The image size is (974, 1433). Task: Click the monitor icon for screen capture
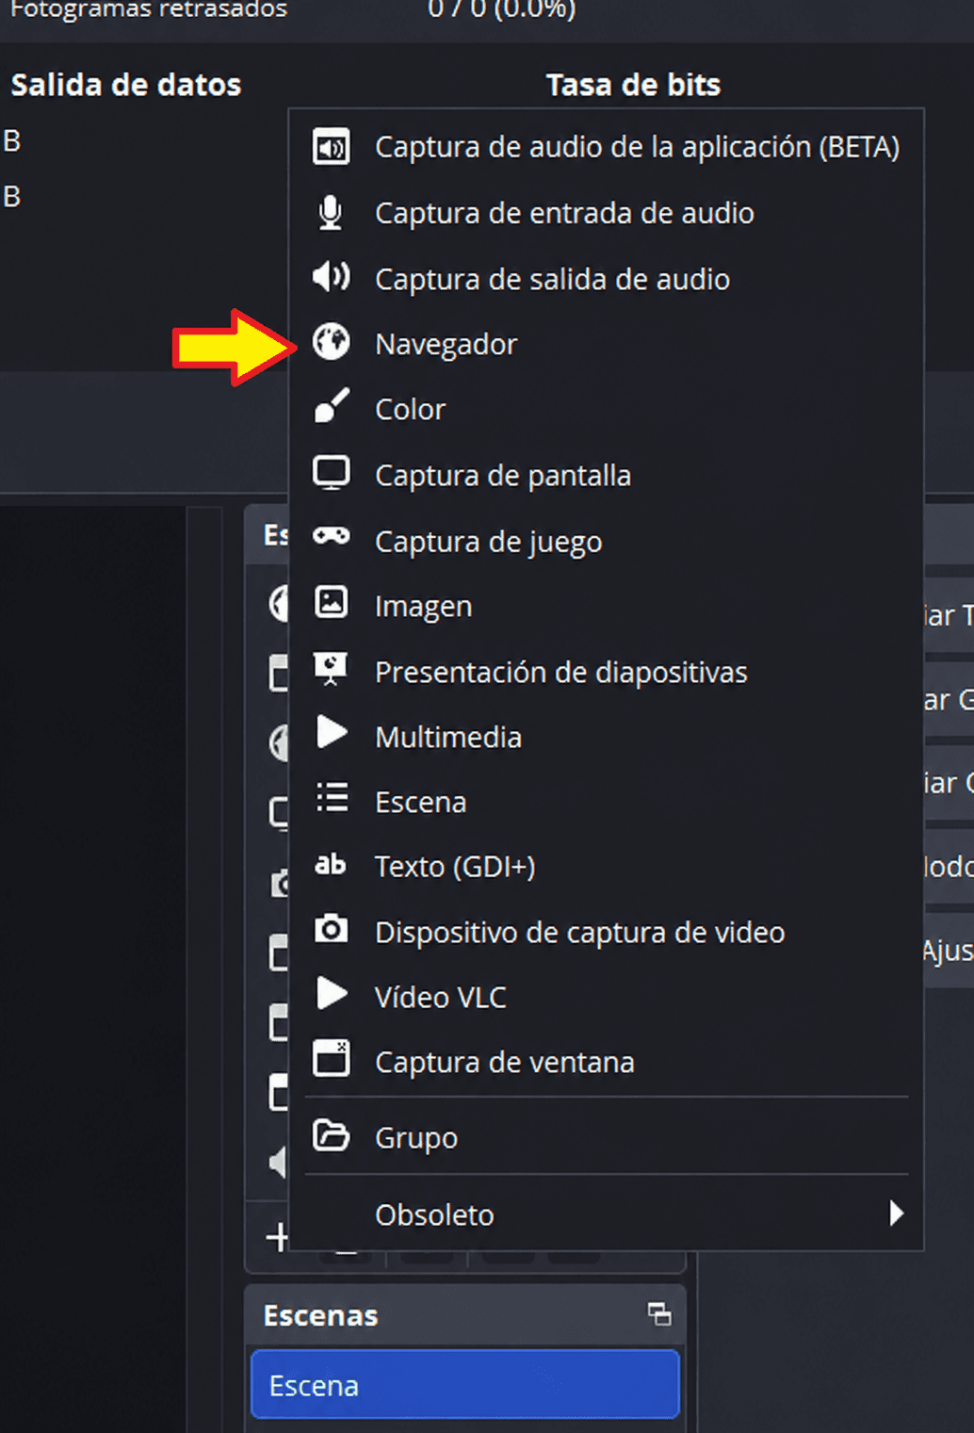pyautogui.click(x=331, y=473)
